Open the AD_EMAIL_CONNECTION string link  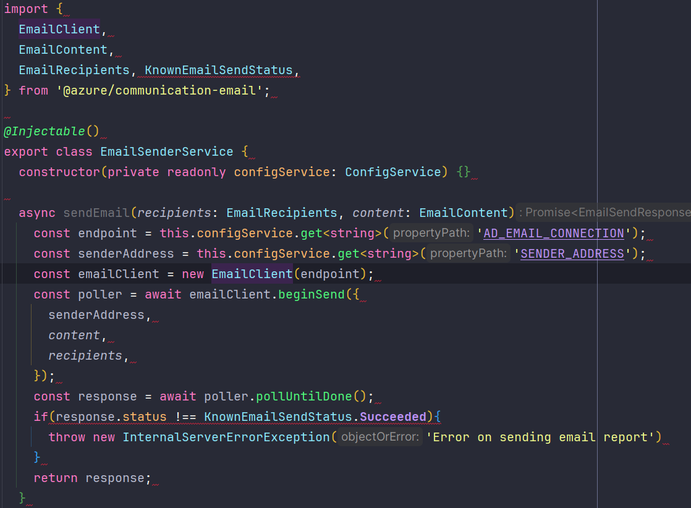tap(554, 233)
